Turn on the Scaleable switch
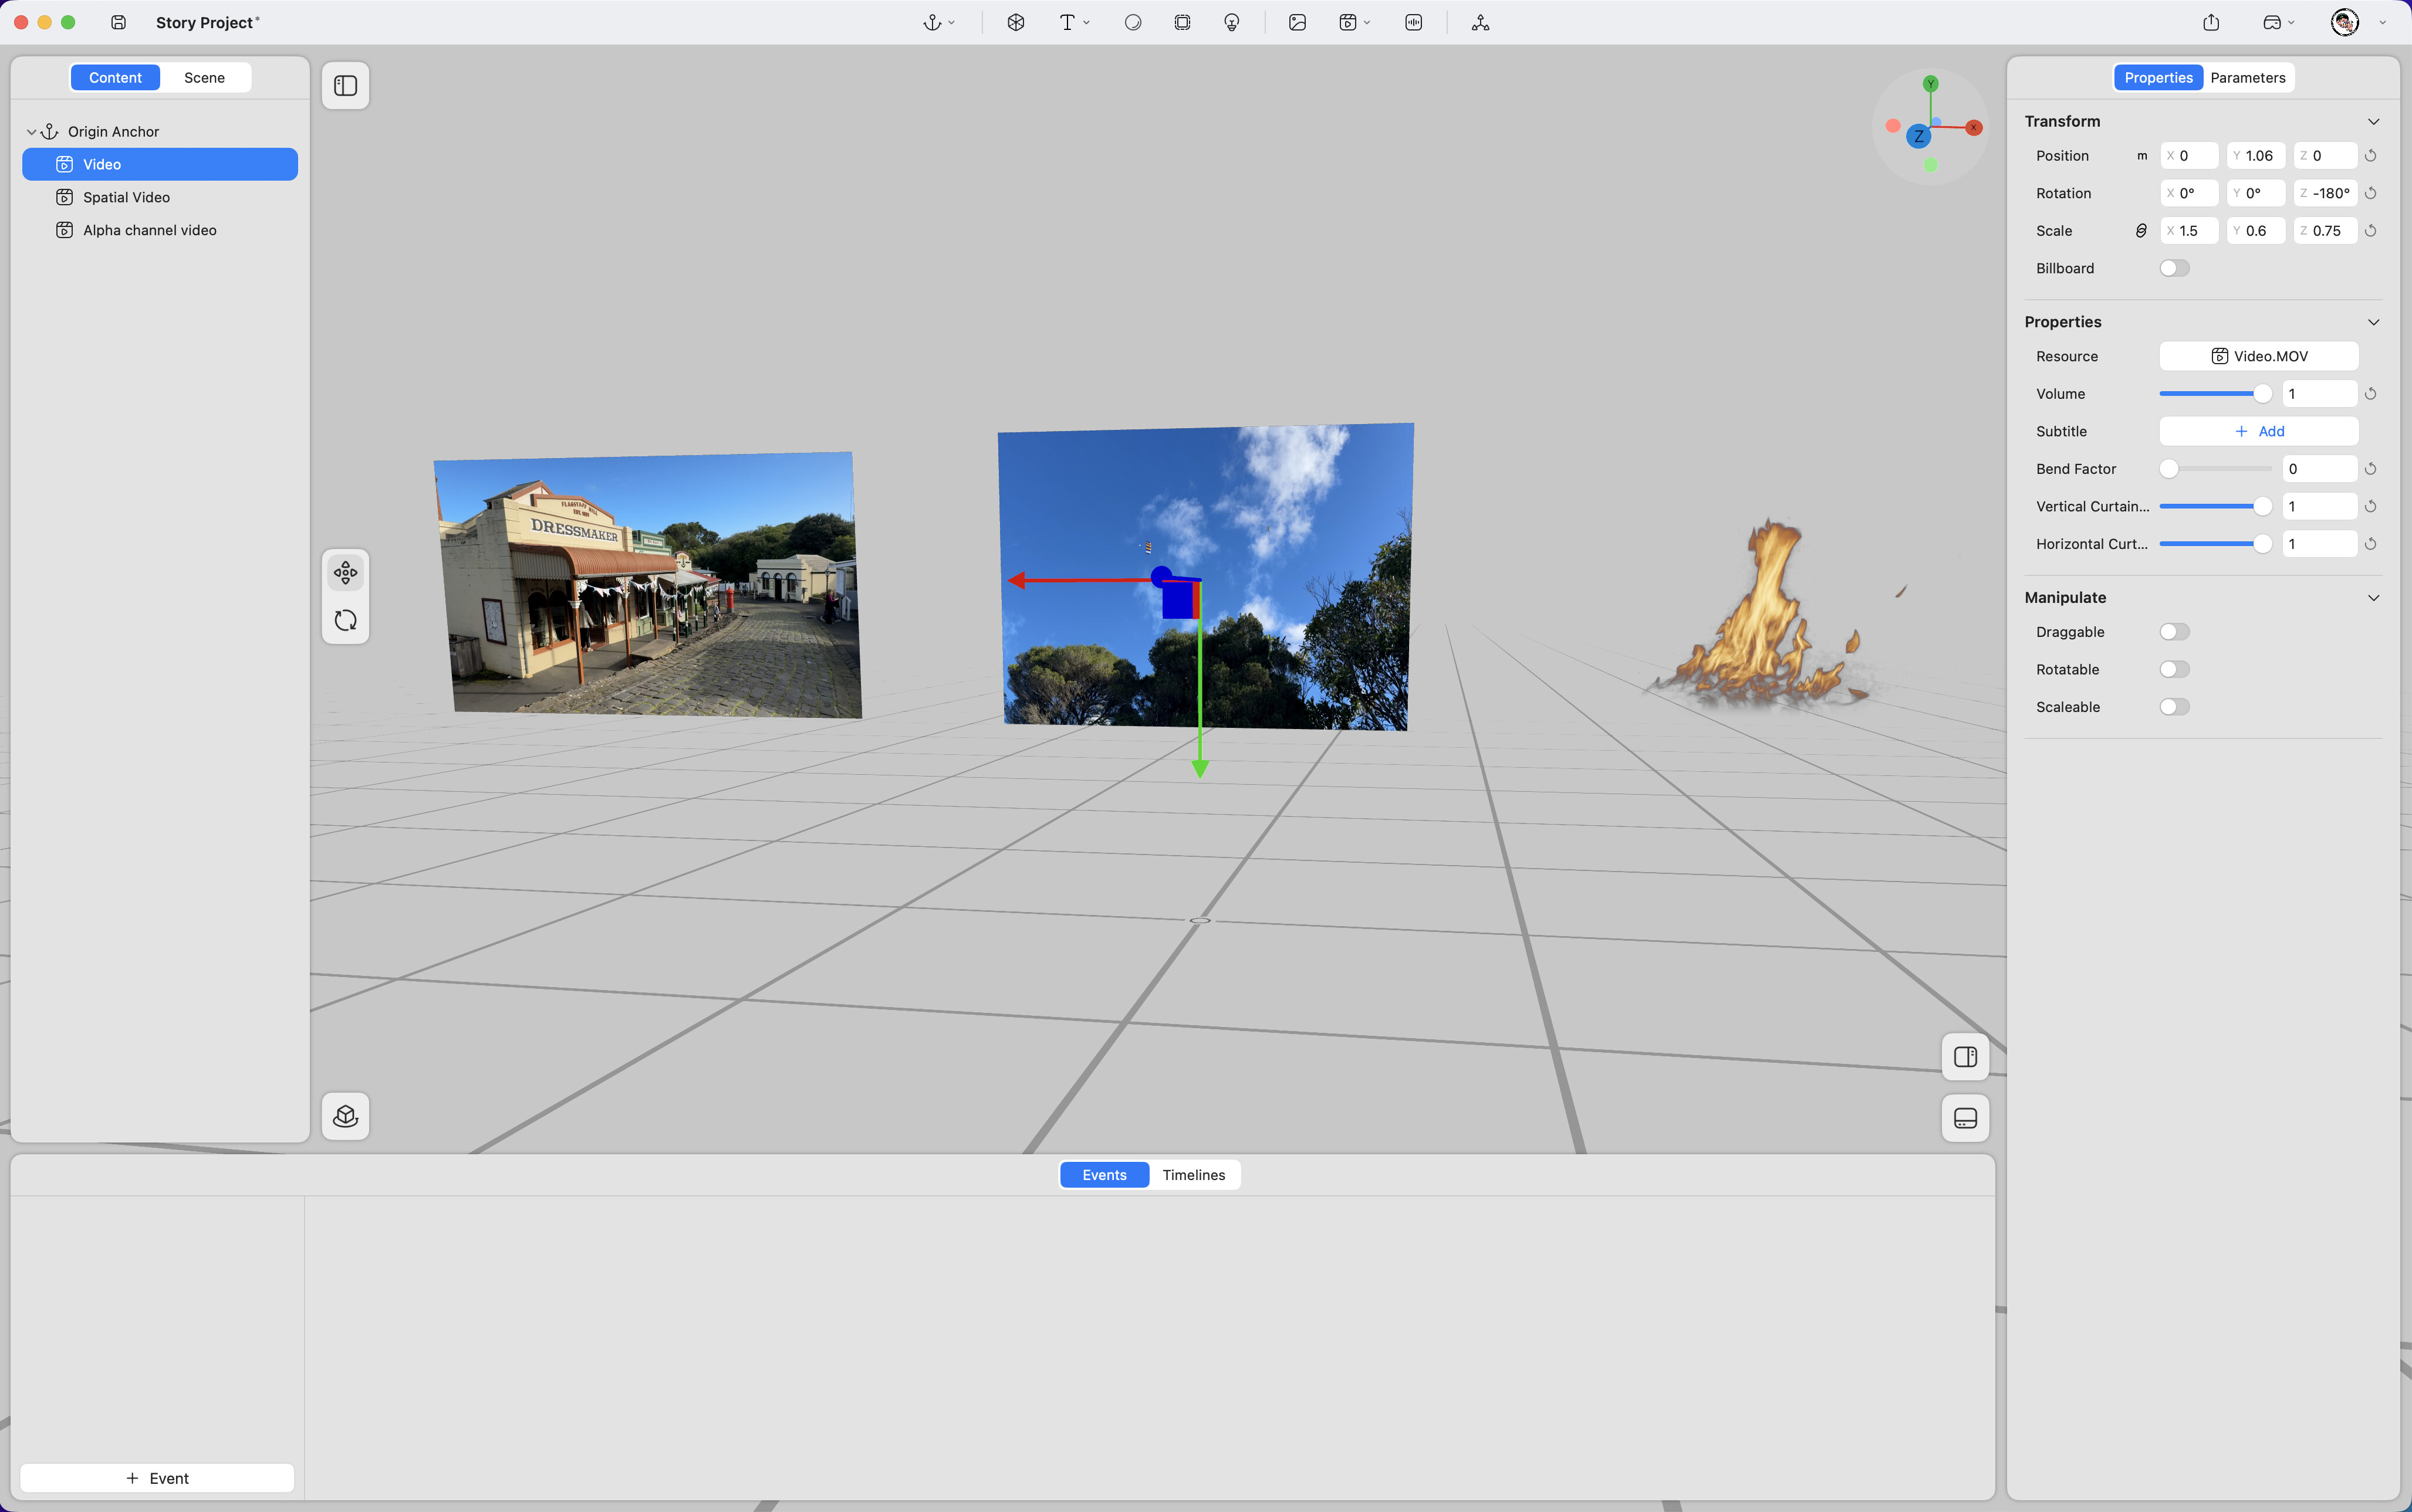The image size is (2412, 1512). pos(2174,707)
